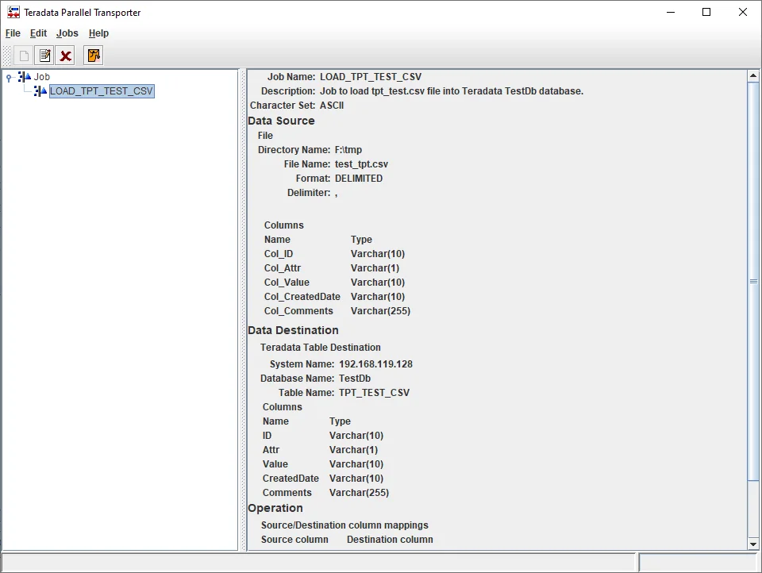Run the job via the orange toolbar icon
Screen dimensions: 762x573
92,55
